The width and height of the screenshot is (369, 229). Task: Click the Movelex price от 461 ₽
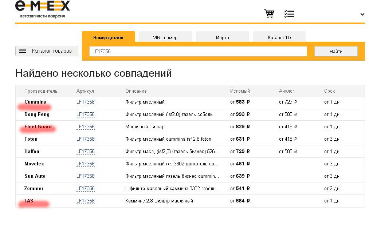[240, 164]
